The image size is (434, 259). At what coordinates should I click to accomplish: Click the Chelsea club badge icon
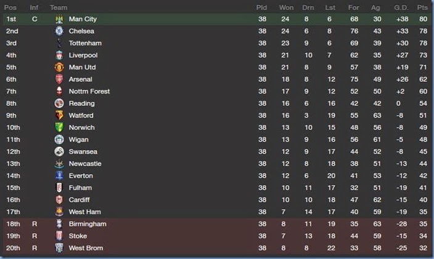point(59,31)
